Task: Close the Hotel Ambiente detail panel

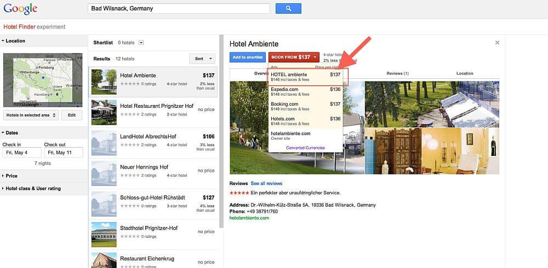Action: [x=497, y=43]
